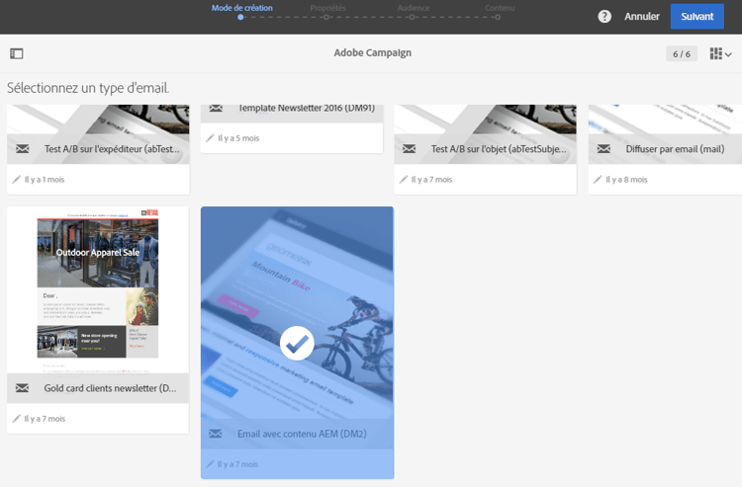Viewport: 742px width, 487px height.
Task: Go to Contenu step
Action: pos(500,8)
